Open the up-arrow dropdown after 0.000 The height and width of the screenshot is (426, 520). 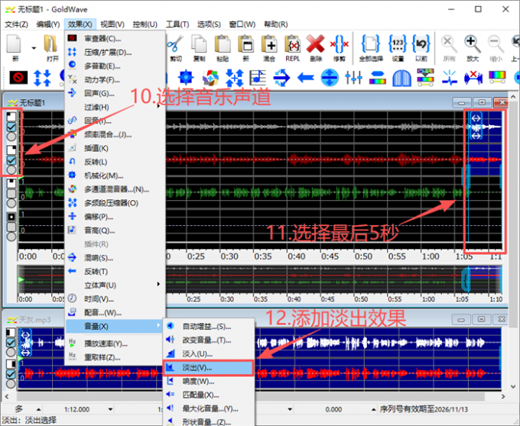373,409
